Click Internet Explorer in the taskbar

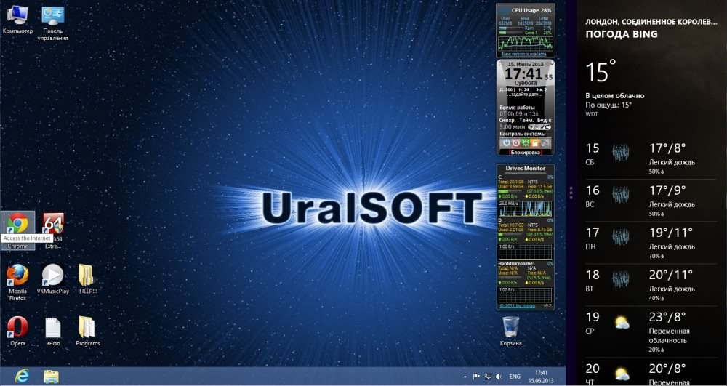[x=22, y=376]
